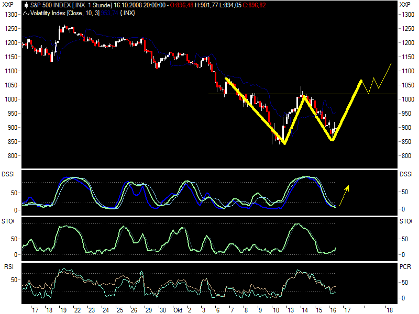419x314 pixels.
Task: Select the Volatility Index [Close, 10, 3] label
Action: tap(65, 13)
